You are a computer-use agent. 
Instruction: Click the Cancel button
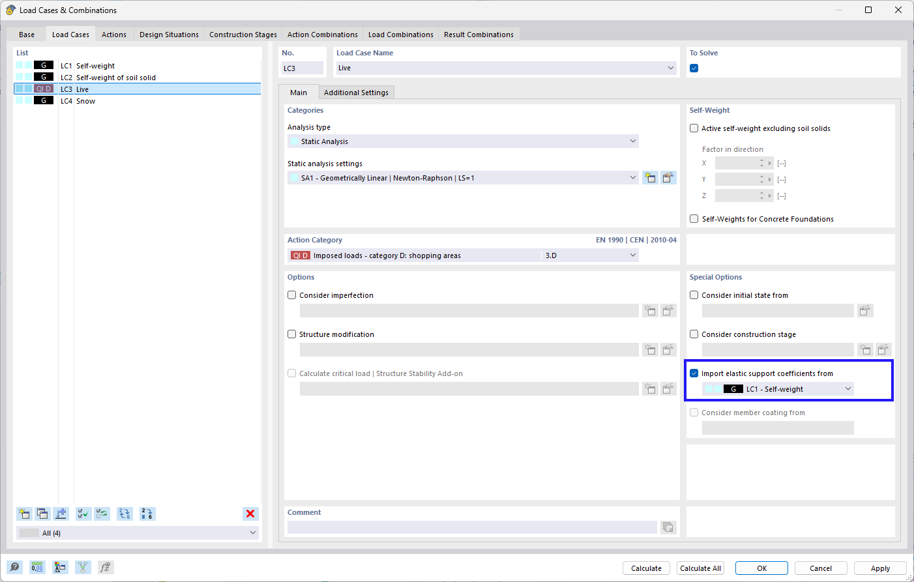click(x=821, y=568)
